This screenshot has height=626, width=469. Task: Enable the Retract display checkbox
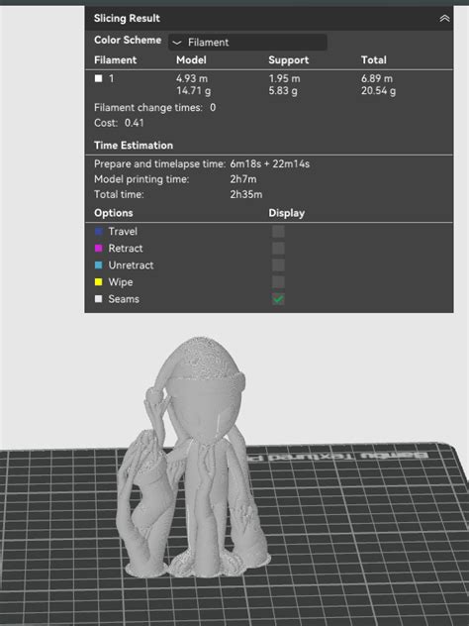coord(278,248)
